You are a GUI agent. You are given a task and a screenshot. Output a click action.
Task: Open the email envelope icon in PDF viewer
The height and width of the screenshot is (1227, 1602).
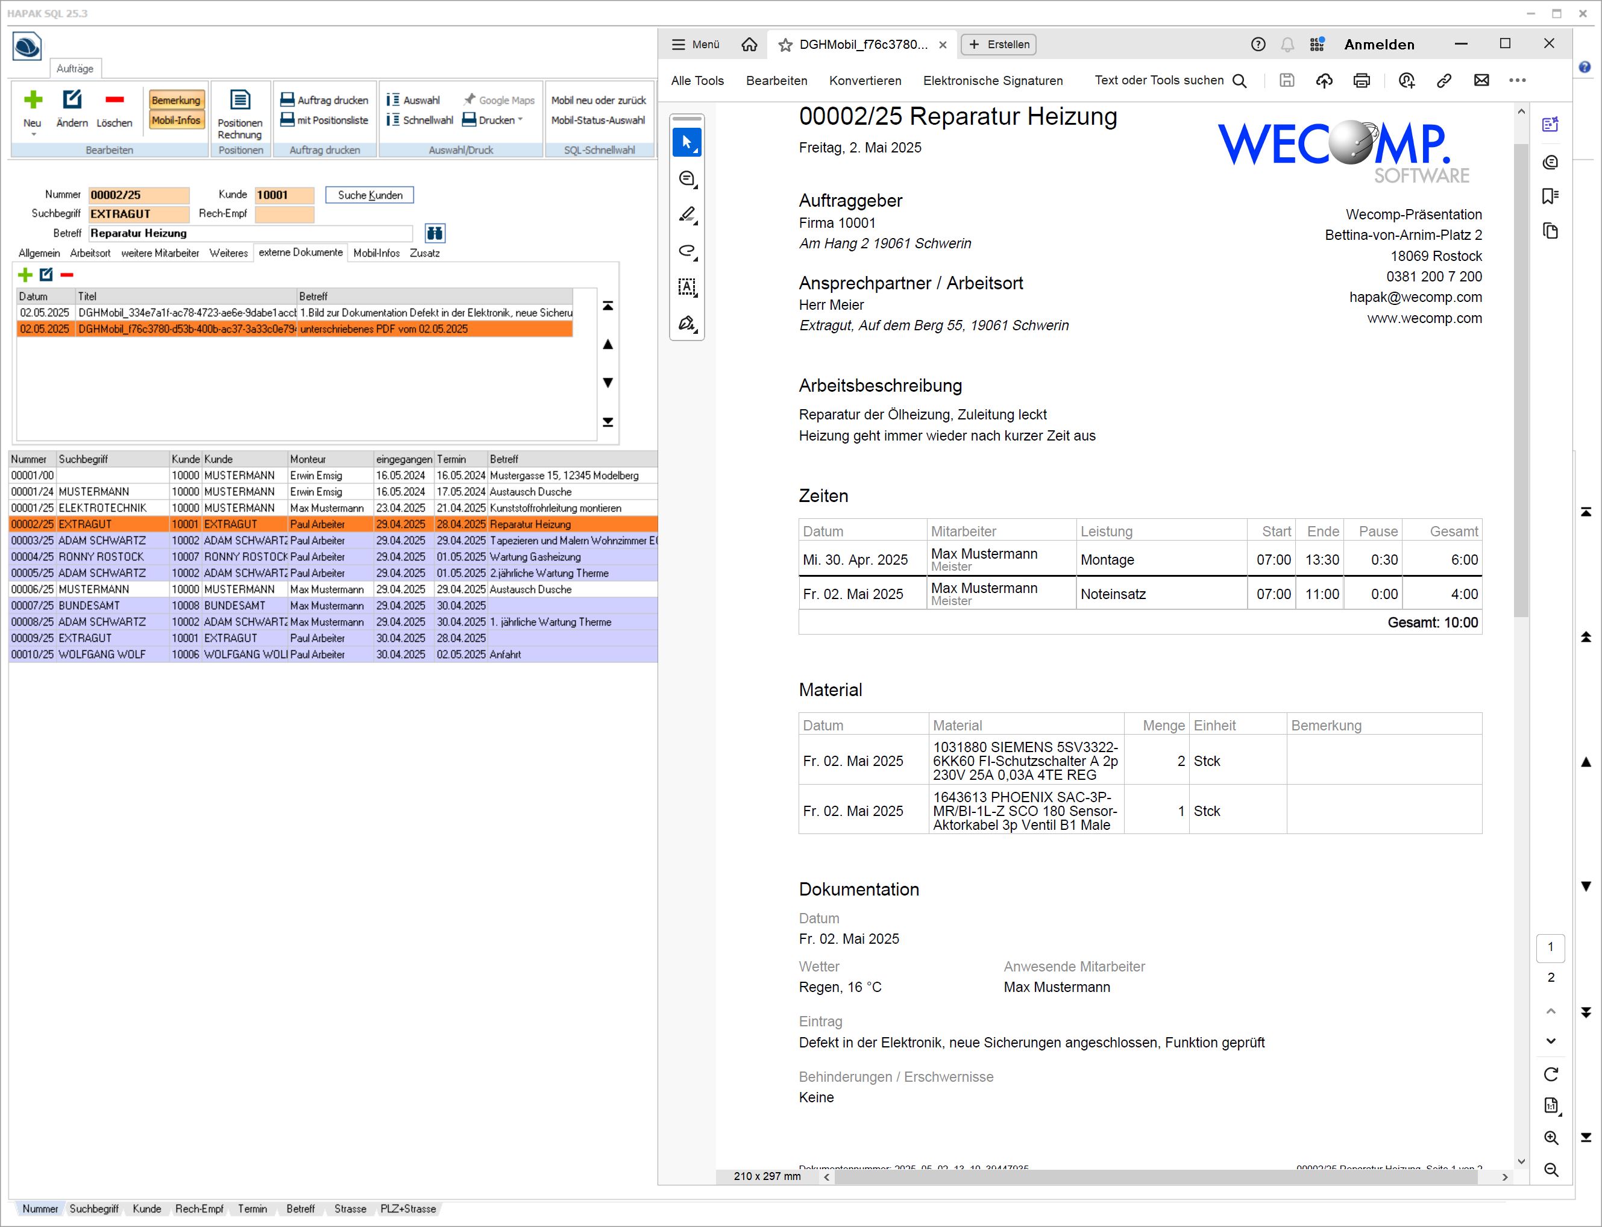pos(1481,80)
